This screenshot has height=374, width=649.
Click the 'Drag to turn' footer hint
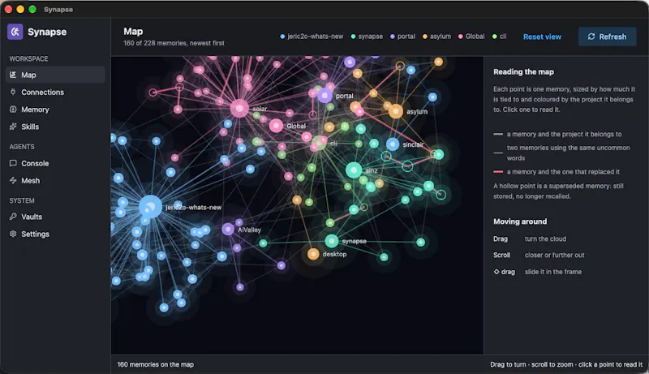tap(508, 364)
